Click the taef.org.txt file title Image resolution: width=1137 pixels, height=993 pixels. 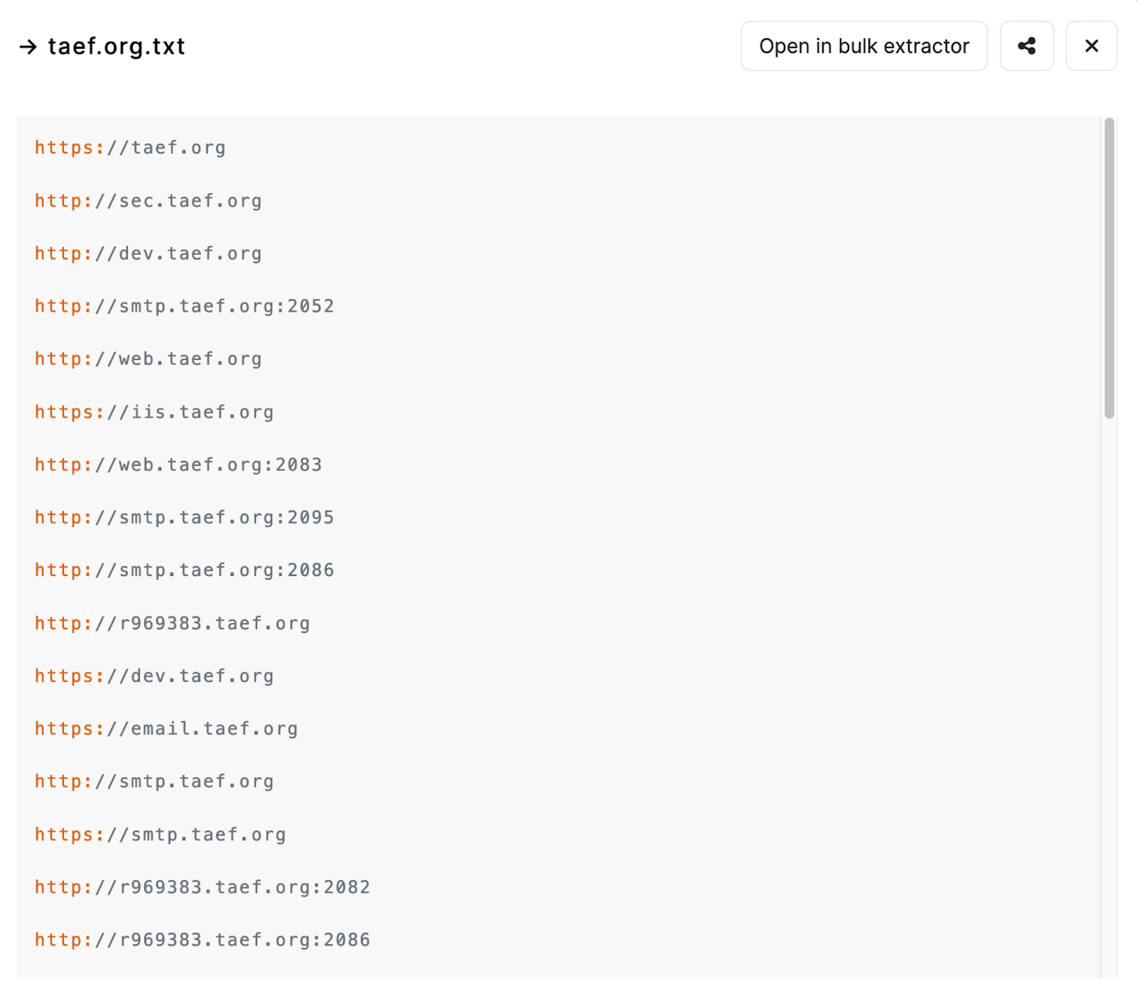[116, 47]
